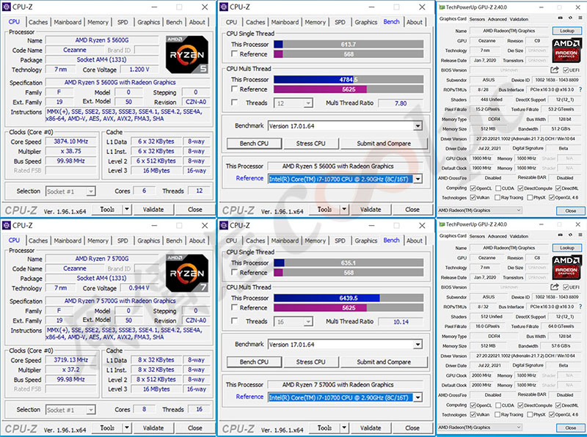Toggle OpenCL checkbox in the Revision C9 GPU-Z window
Screen dimensions: 587x437
coord(473,188)
